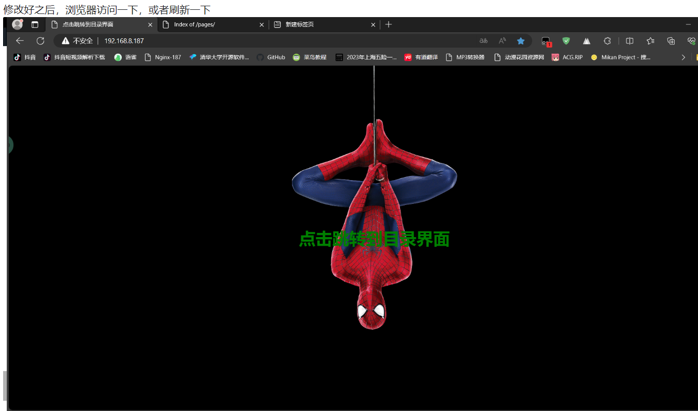This screenshot has width=698, height=411.
Task: Open the Favorites list icon
Action: point(650,41)
